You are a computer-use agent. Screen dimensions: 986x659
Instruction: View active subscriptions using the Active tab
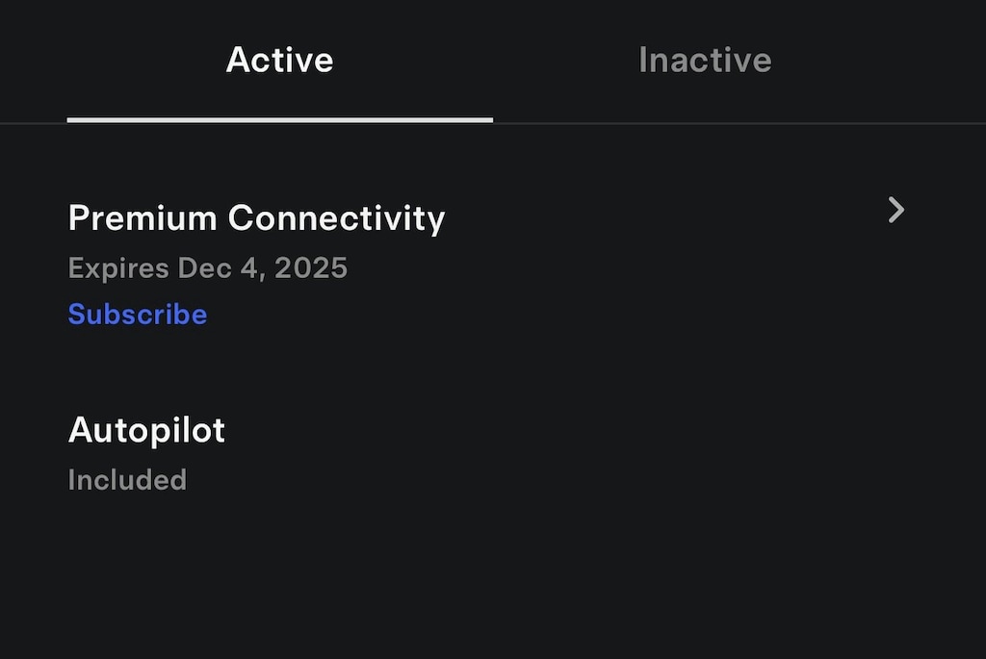point(279,61)
